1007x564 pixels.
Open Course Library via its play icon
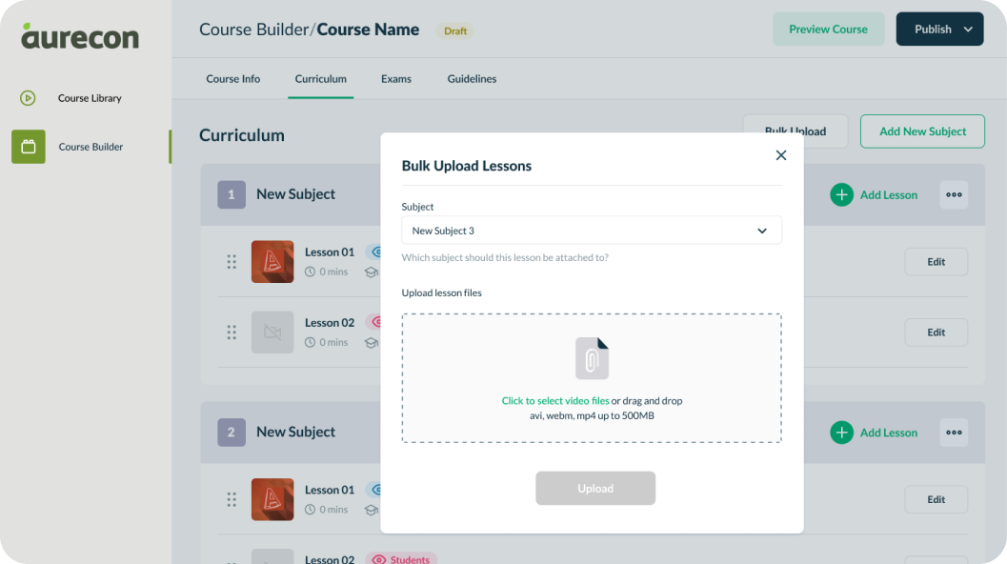28,97
